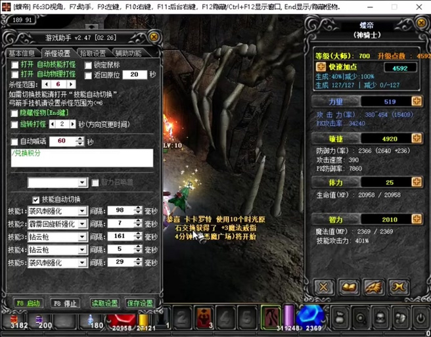Use the red potion in slot showing 3182
The image size is (431, 337).
[x=15, y=322]
